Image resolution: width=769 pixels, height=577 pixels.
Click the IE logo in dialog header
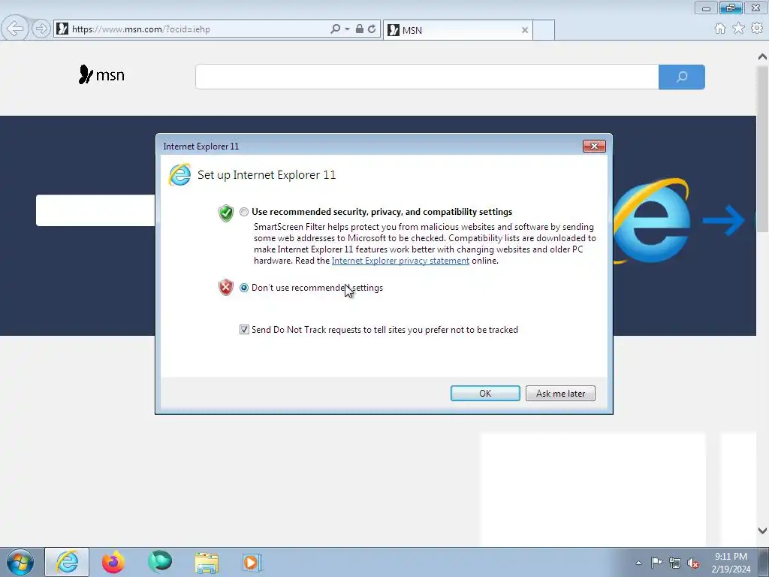pos(179,174)
